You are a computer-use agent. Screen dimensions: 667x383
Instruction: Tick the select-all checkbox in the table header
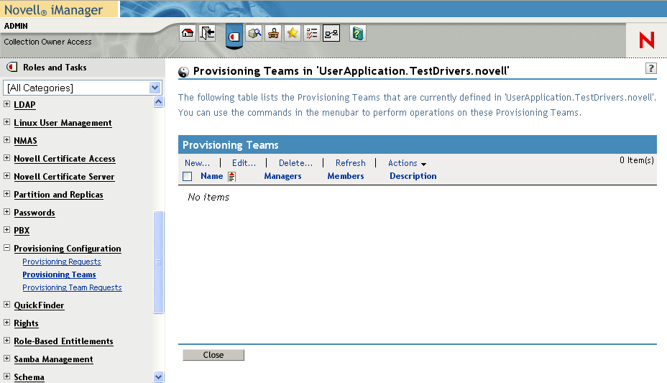click(187, 176)
